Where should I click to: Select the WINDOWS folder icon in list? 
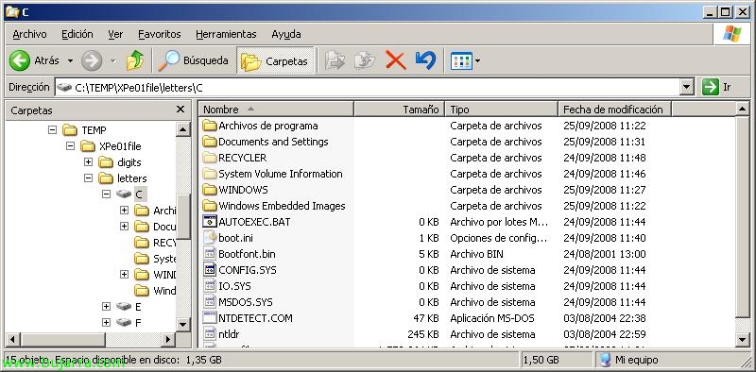click(209, 190)
